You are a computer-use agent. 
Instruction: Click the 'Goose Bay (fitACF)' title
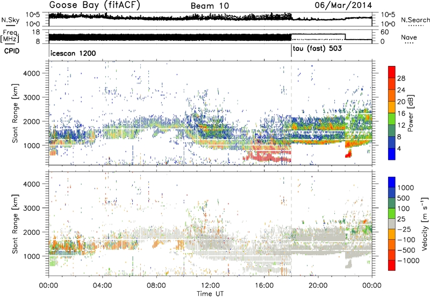click(x=95, y=5)
